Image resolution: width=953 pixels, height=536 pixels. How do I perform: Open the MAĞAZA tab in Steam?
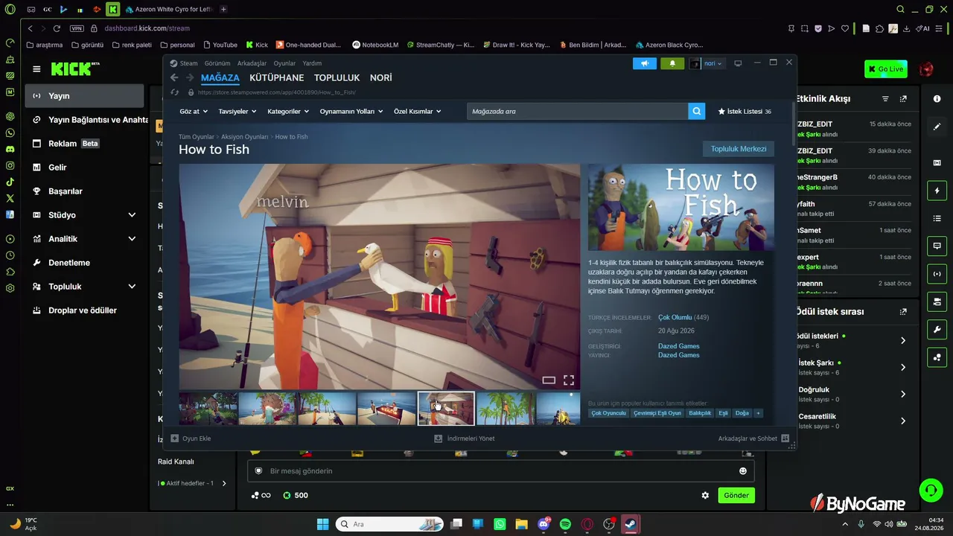[x=220, y=77]
